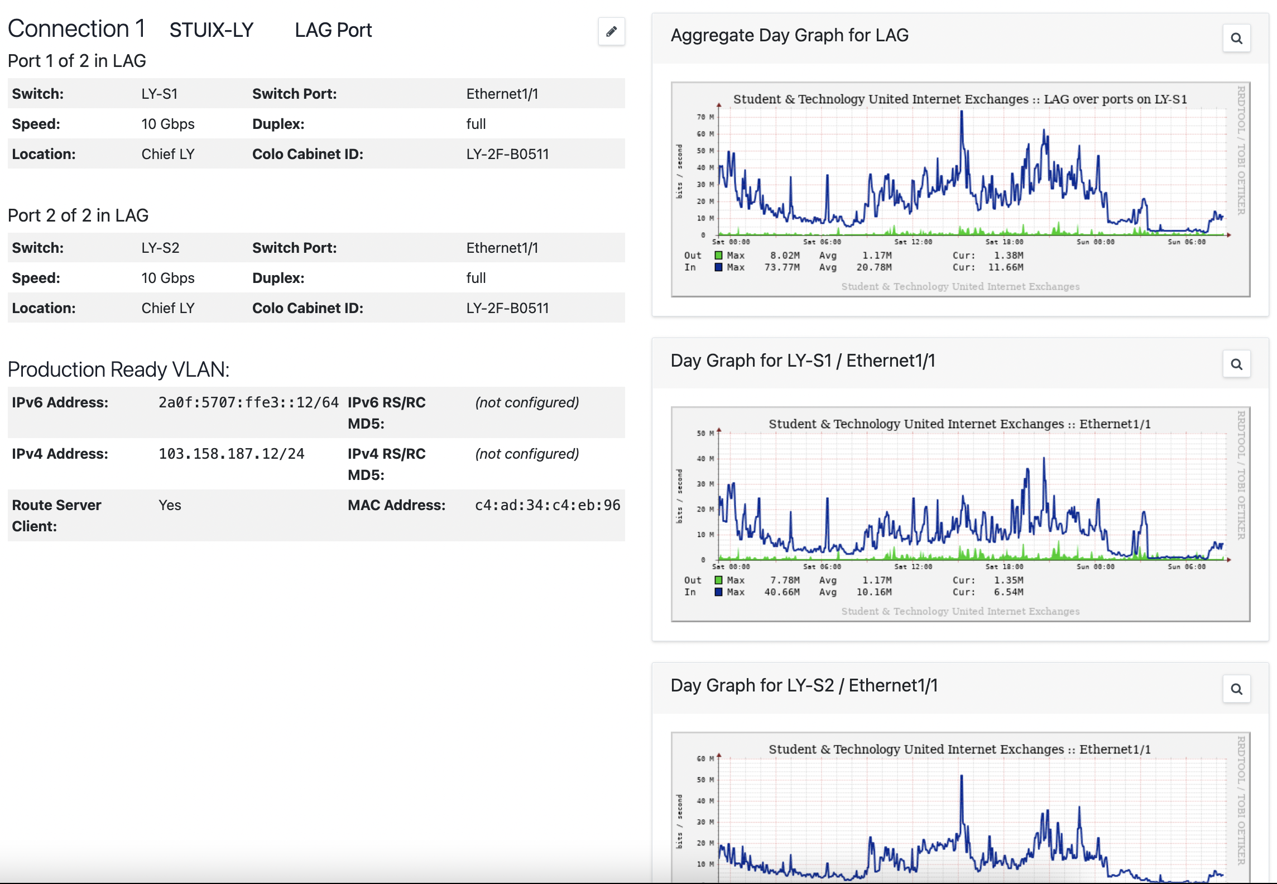This screenshot has width=1277, height=884.
Task: Click the 'Port 1 of 2 in LAG' heading
Action: click(77, 61)
